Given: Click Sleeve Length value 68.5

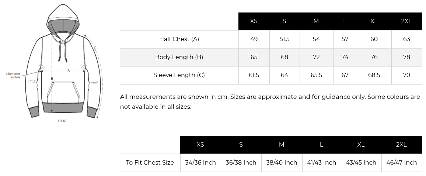Looking at the screenshot, I should 374,75.
